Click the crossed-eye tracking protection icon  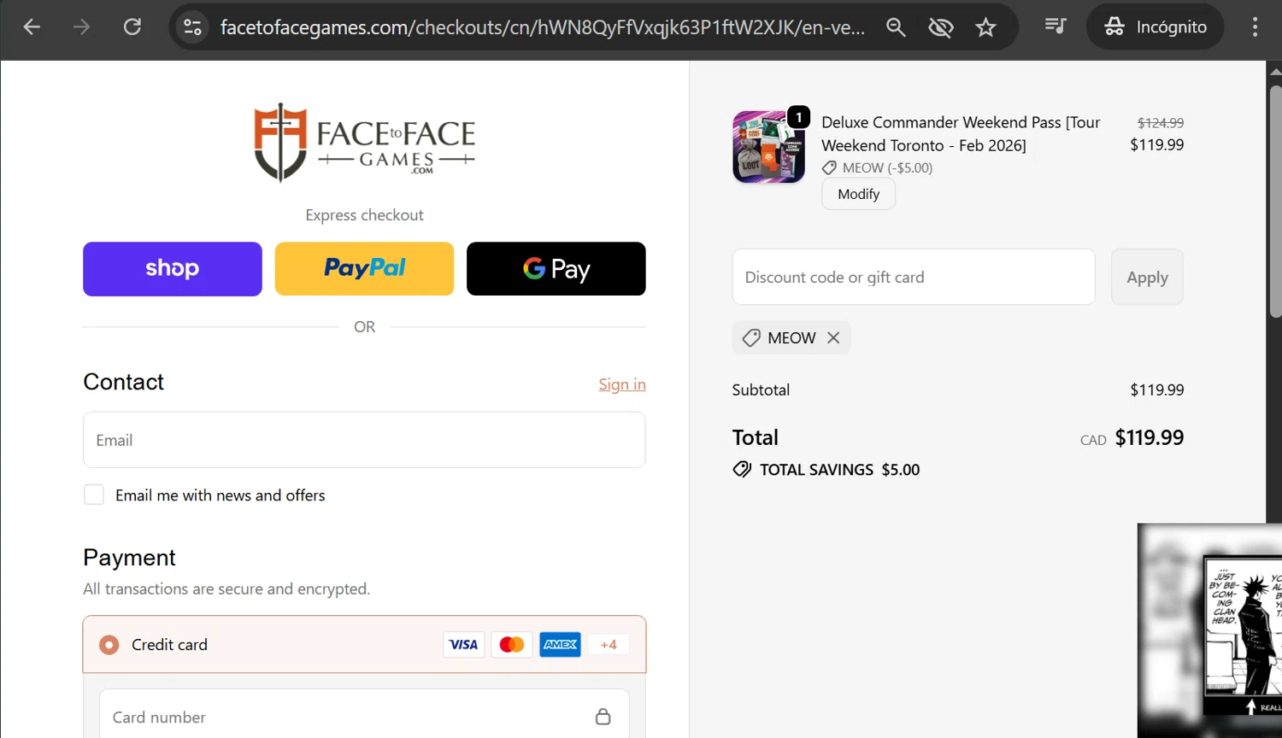pyautogui.click(x=941, y=27)
